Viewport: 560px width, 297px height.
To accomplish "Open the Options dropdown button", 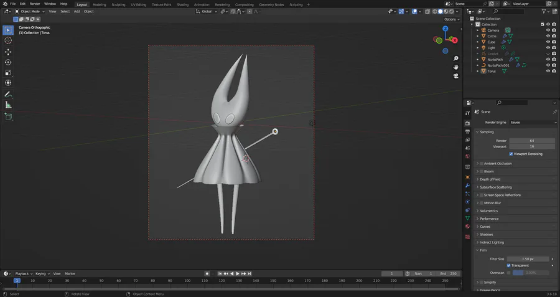I will (x=452, y=19).
